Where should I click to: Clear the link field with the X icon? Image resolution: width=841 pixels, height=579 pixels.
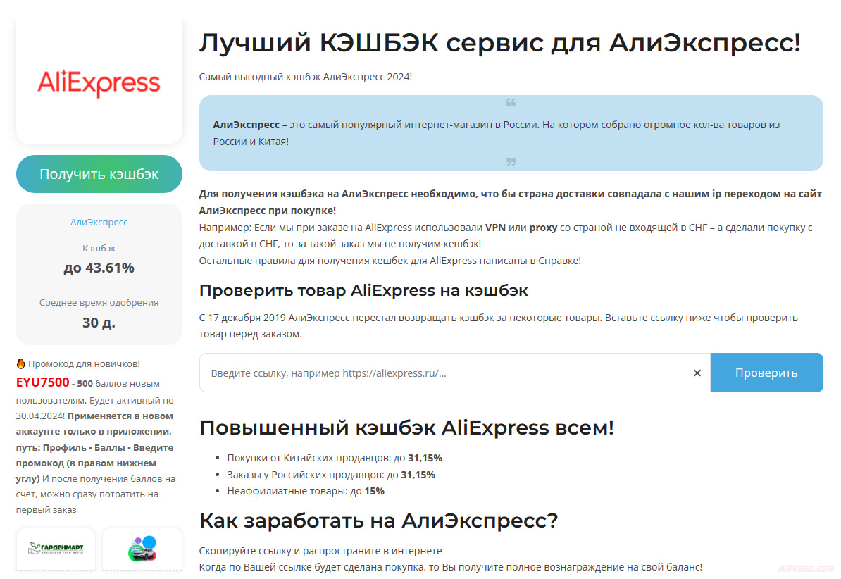pos(697,373)
